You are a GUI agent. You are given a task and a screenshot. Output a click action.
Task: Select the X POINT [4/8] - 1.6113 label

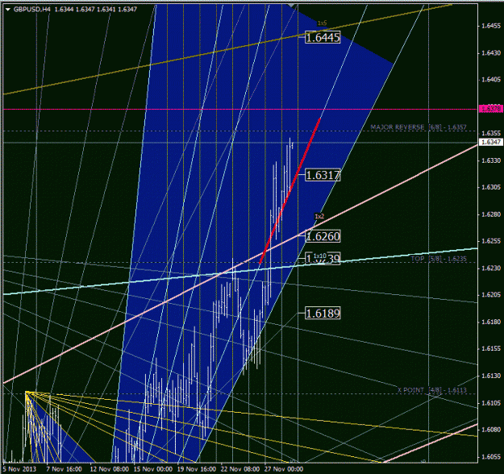[x=431, y=390]
